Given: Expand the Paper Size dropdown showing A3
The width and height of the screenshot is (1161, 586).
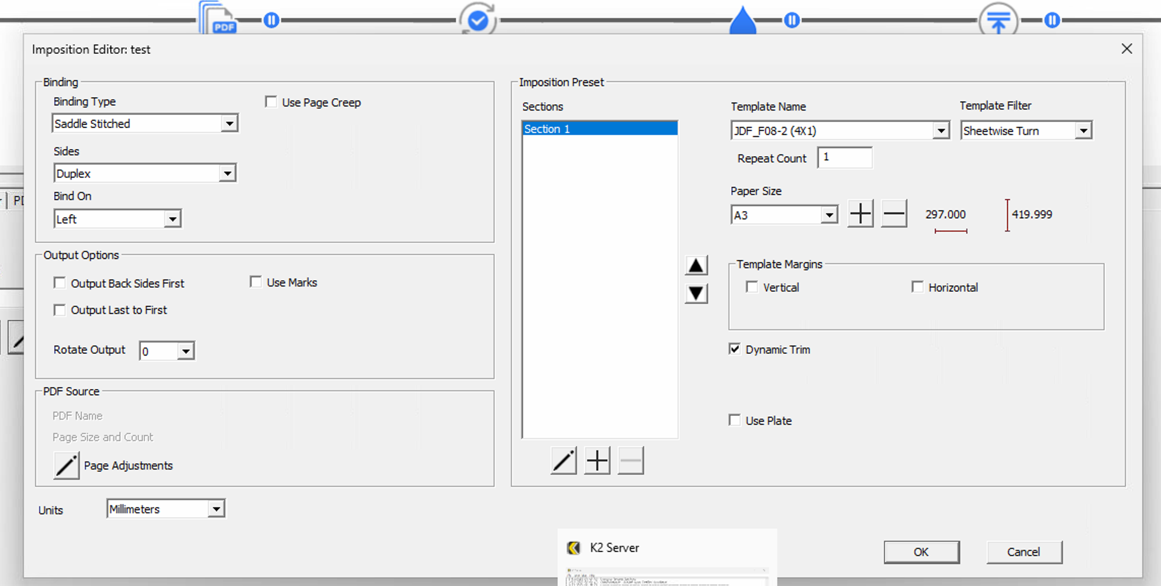Looking at the screenshot, I should click(829, 215).
